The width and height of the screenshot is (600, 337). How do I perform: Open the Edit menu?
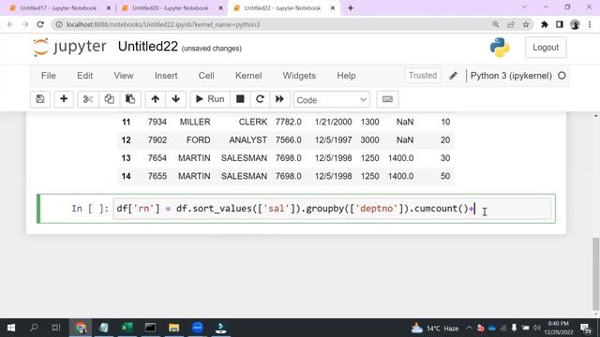pos(84,76)
